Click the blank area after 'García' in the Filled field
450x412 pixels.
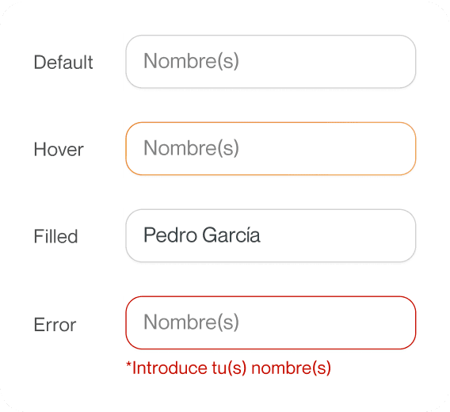[x=337, y=235]
